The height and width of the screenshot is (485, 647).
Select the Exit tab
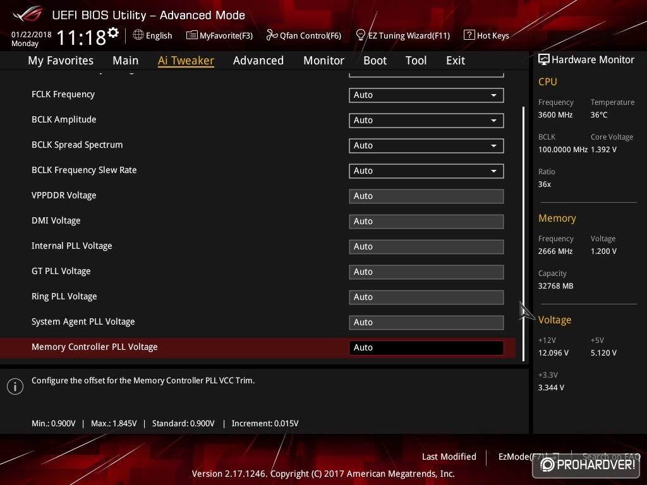tap(456, 61)
